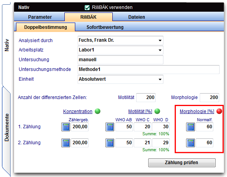Switch to the Sofortbewertung tab
The image size is (227, 177).
click(105, 27)
